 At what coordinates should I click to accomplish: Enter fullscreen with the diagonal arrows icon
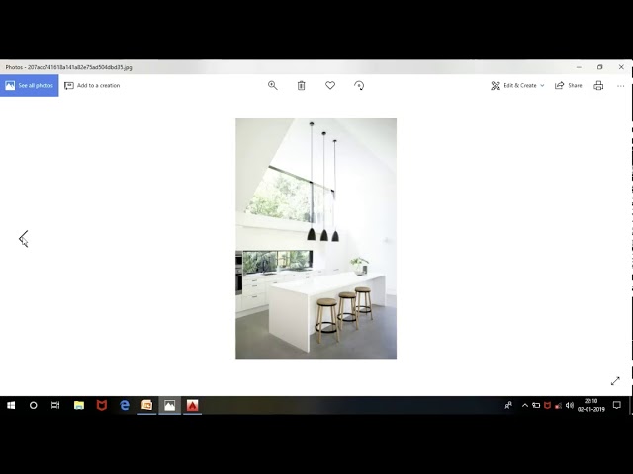(615, 381)
